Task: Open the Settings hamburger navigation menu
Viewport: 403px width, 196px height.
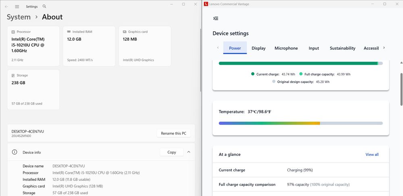Action: click(x=17, y=7)
